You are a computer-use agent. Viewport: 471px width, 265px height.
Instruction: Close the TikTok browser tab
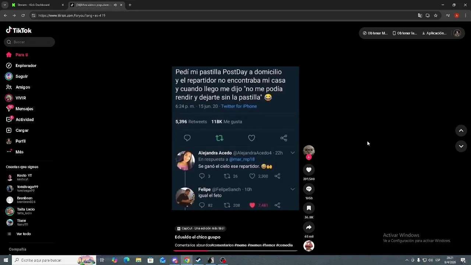[121, 5]
